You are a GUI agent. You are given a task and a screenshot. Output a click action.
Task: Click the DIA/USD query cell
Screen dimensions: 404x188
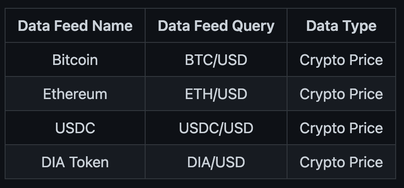pos(216,162)
